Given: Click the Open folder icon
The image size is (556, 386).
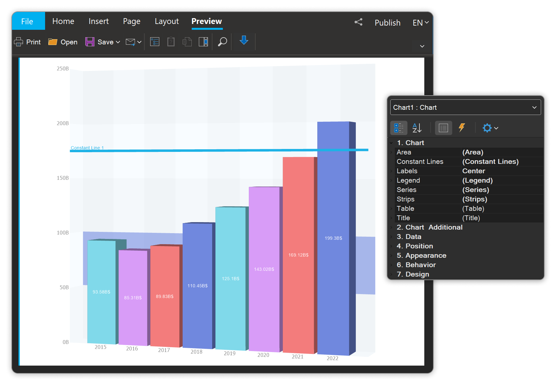Looking at the screenshot, I should click(x=53, y=42).
